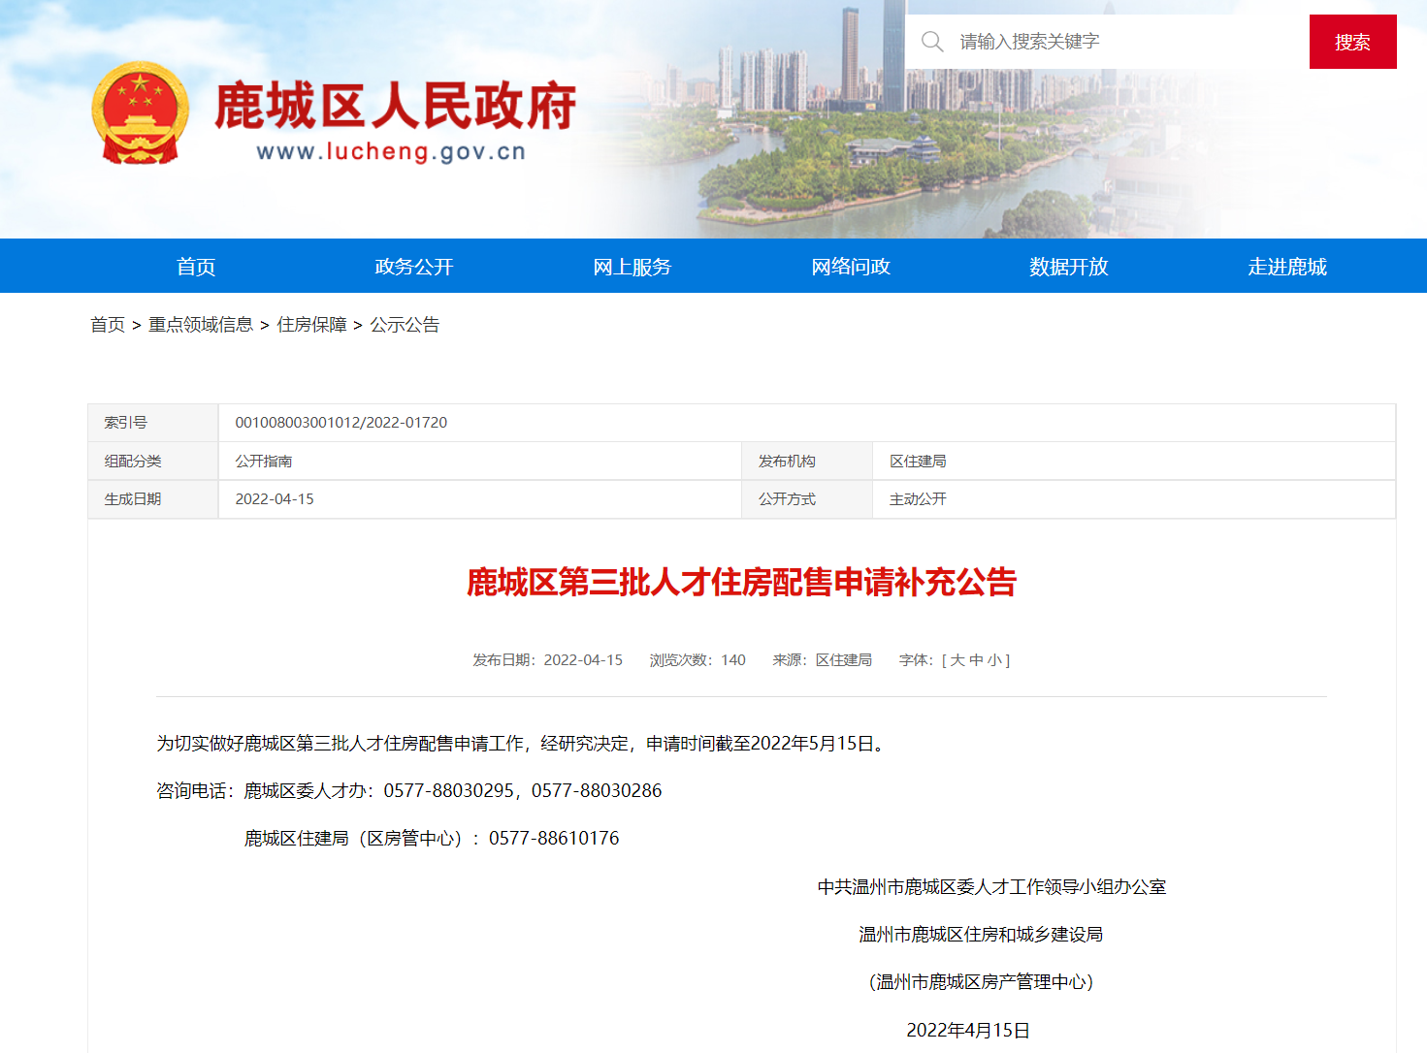Select 网络问政 from the navigation bar

point(851,267)
